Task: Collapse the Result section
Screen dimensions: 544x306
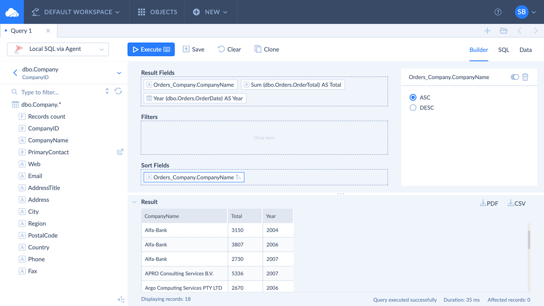Action: click(x=134, y=202)
